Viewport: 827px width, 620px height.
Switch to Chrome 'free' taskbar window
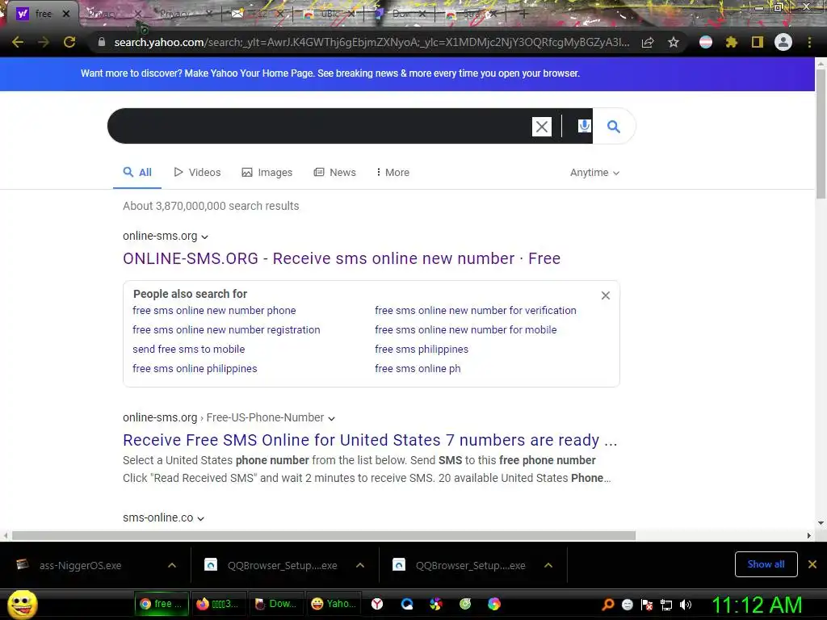[161, 604]
